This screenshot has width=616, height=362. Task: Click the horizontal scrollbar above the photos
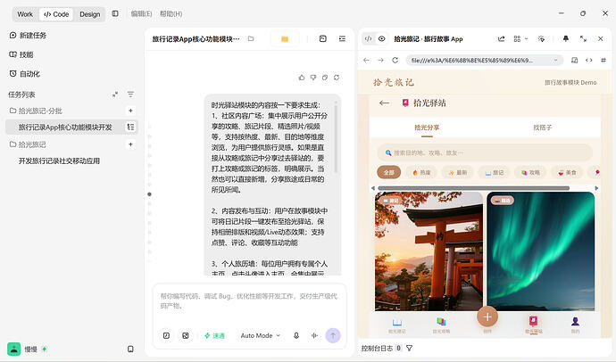click(473, 188)
